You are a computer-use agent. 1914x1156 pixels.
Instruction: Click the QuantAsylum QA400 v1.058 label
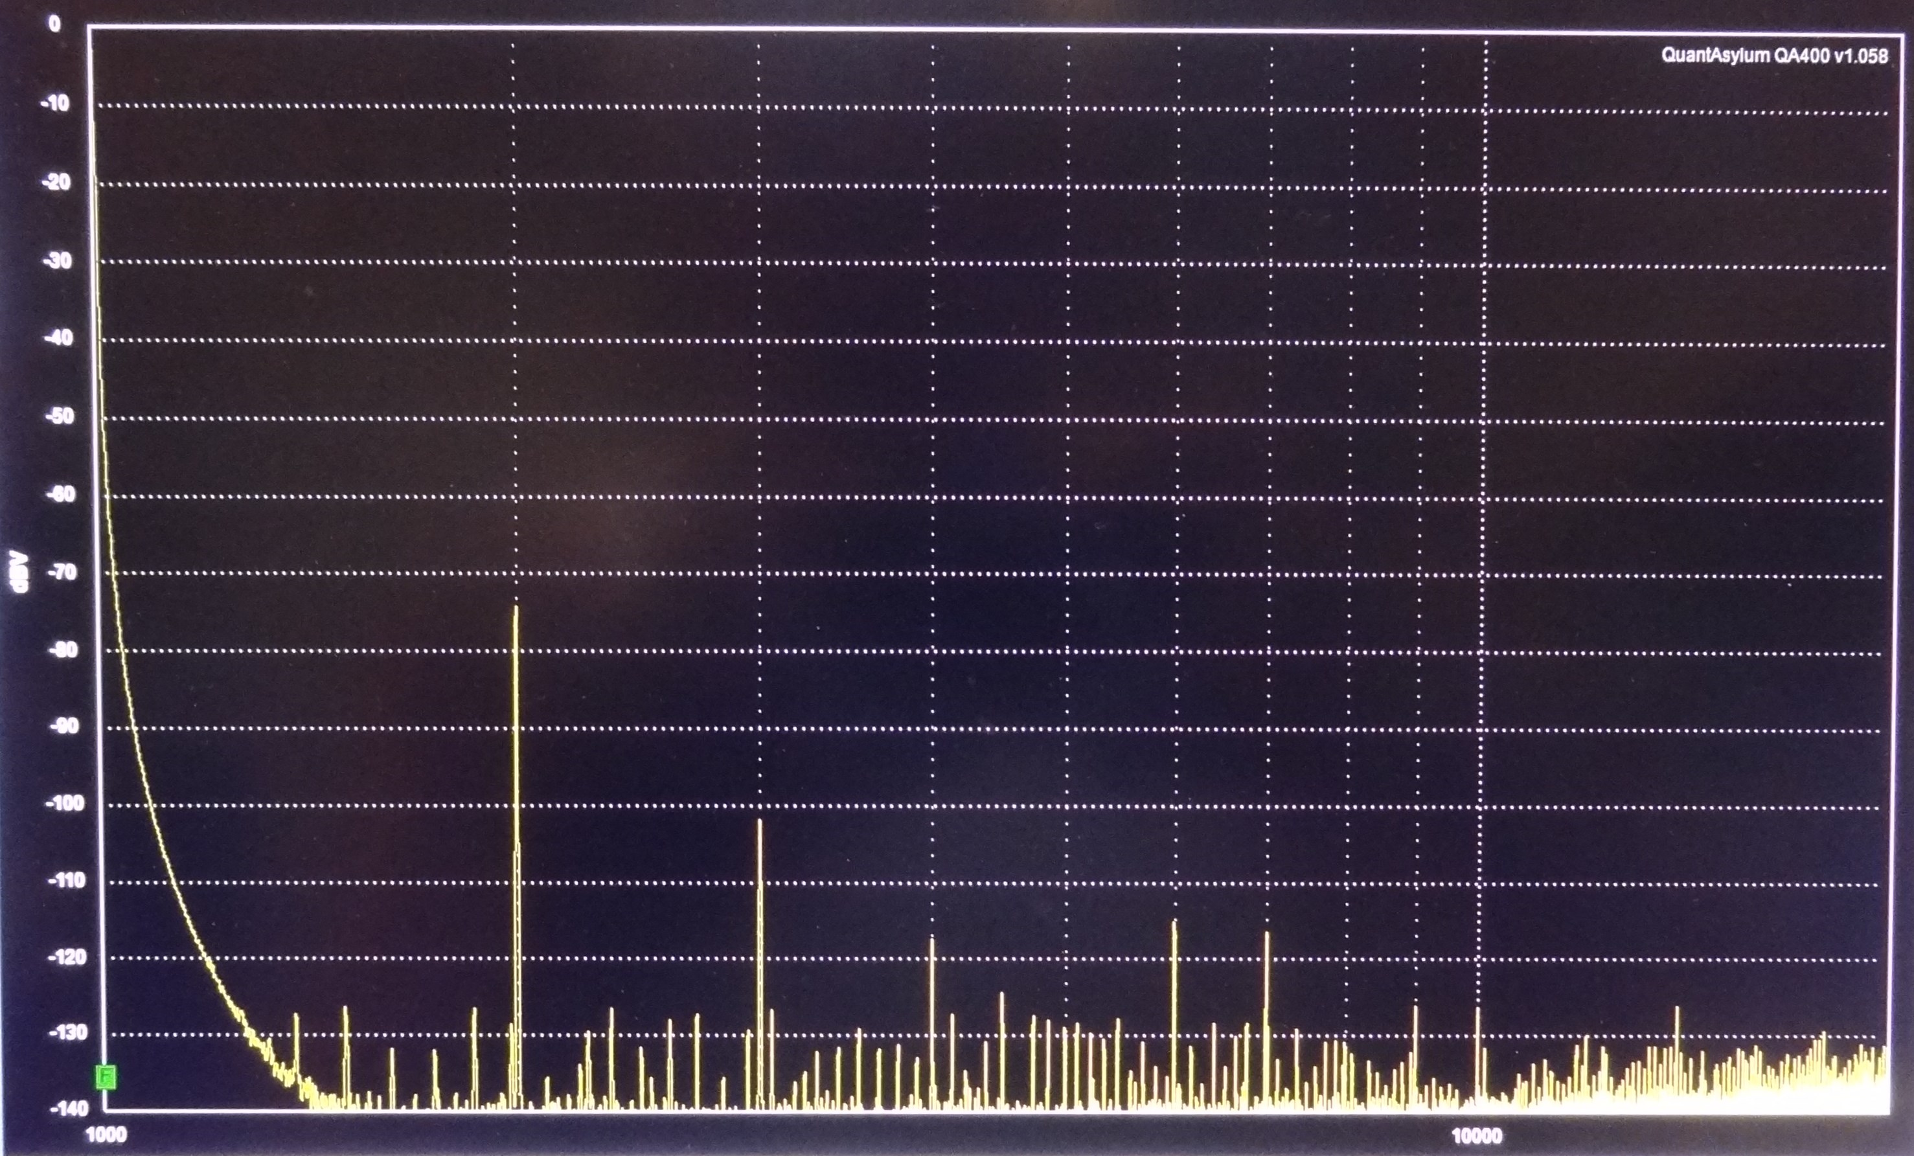1774,55
